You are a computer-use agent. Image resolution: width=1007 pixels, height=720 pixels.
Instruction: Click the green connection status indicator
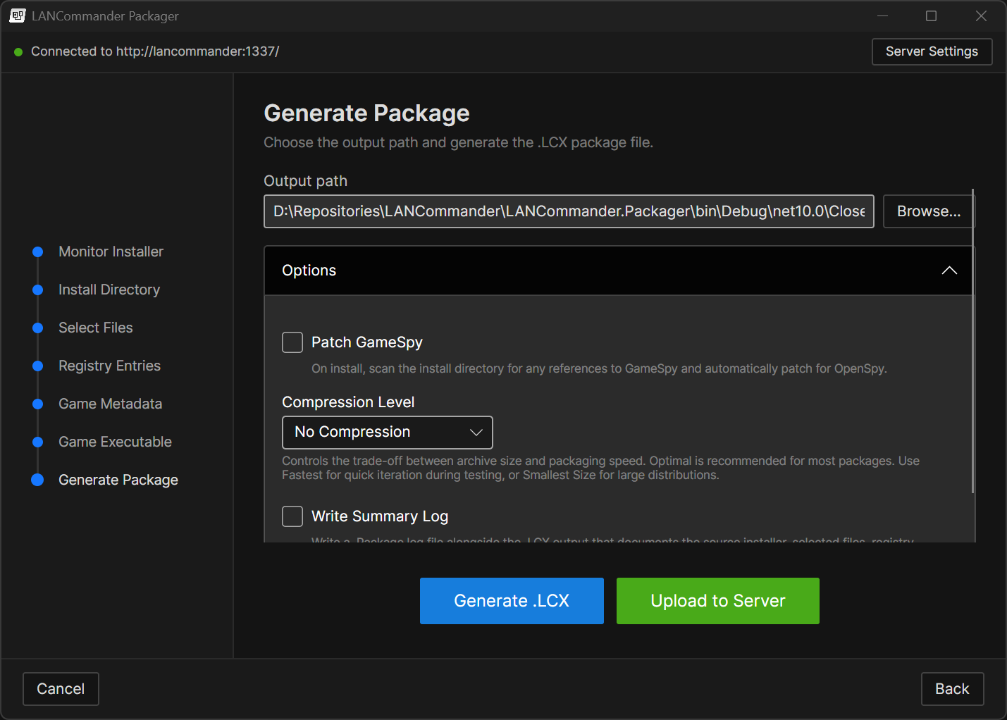18,52
